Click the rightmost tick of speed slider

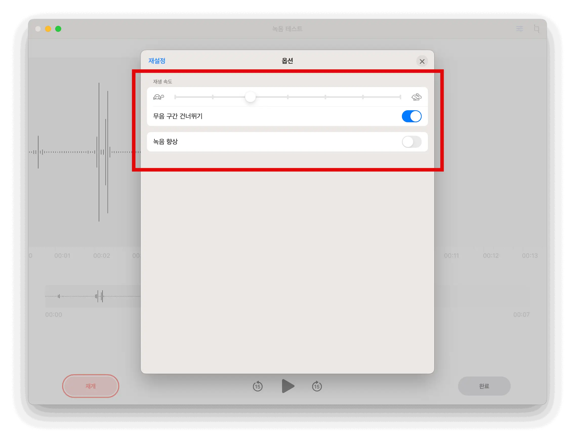(400, 97)
